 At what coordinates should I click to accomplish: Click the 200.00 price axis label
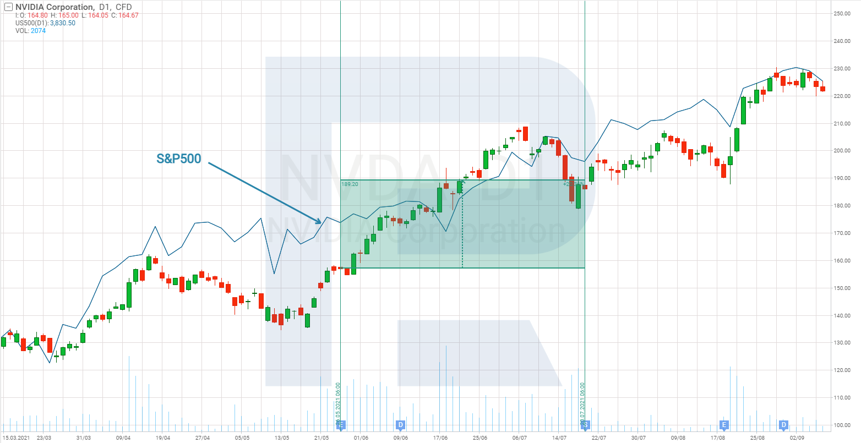[x=843, y=151]
